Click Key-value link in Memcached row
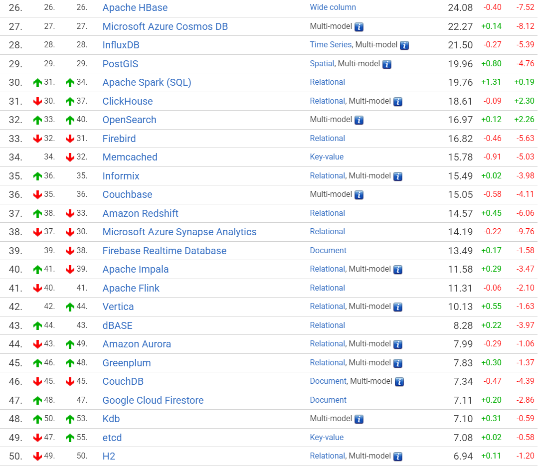Image resolution: width=539 pixels, height=467 pixels. coord(327,157)
